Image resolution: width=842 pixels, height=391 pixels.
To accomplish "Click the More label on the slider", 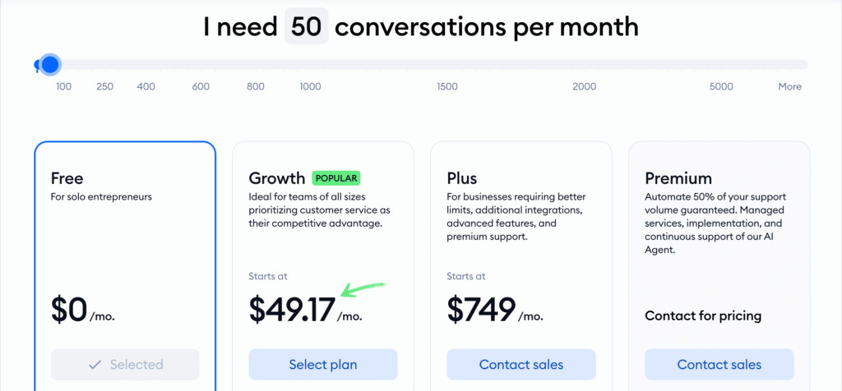I will point(789,87).
